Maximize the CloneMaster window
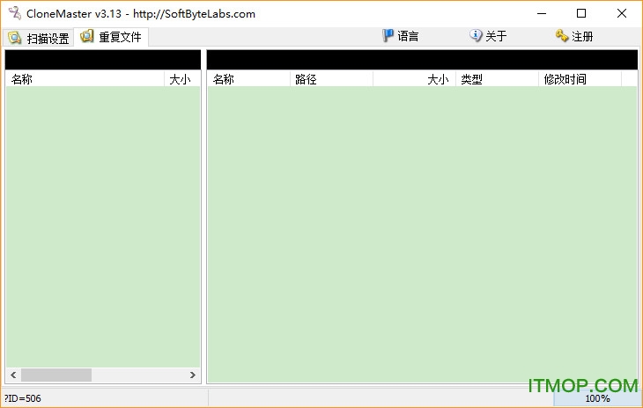The width and height of the screenshot is (643, 408). (581, 13)
